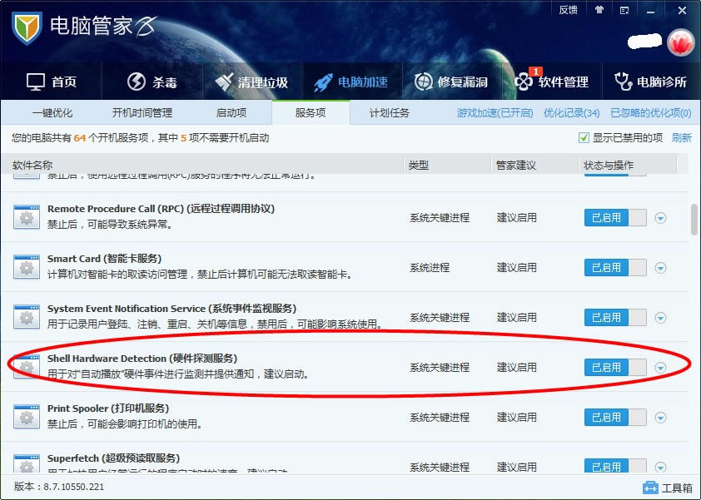
Task: Toggle System Event Notification 已启用 switch
Action: coord(615,318)
